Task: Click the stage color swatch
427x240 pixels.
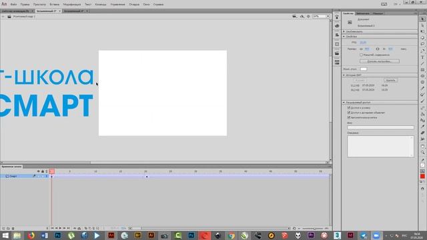Action: (364, 69)
